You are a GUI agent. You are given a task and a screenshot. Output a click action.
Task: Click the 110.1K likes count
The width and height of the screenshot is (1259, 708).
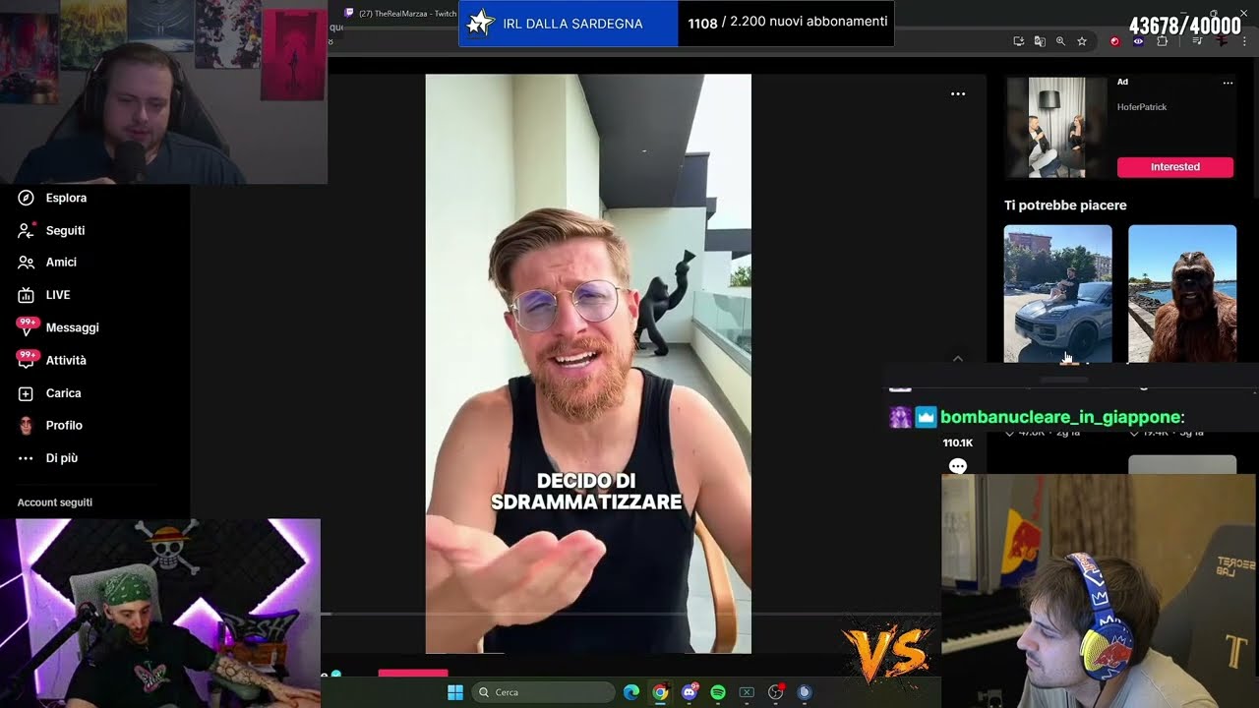click(958, 442)
